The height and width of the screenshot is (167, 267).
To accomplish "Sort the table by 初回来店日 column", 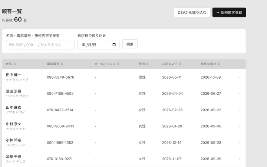I will [171, 64].
